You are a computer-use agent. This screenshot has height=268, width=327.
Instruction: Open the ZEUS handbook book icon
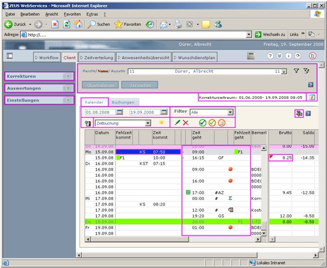pyautogui.click(x=279, y=56)
